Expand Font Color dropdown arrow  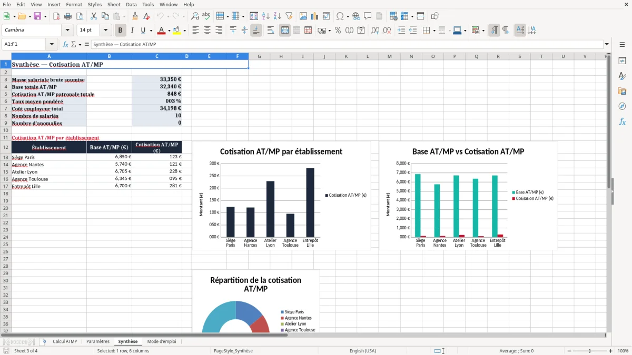pos(169,31)
